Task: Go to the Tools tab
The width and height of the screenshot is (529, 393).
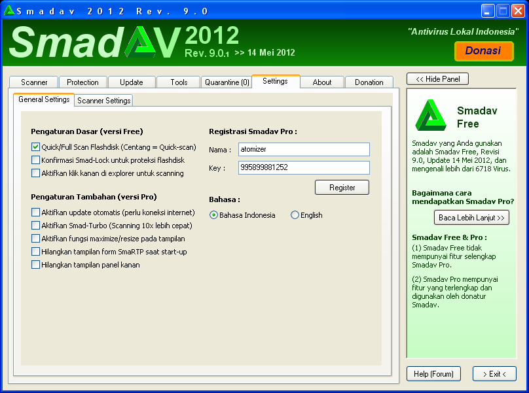Action: [x=179, y=82]
